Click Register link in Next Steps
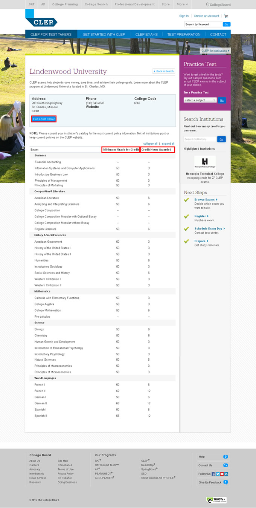 201,216
